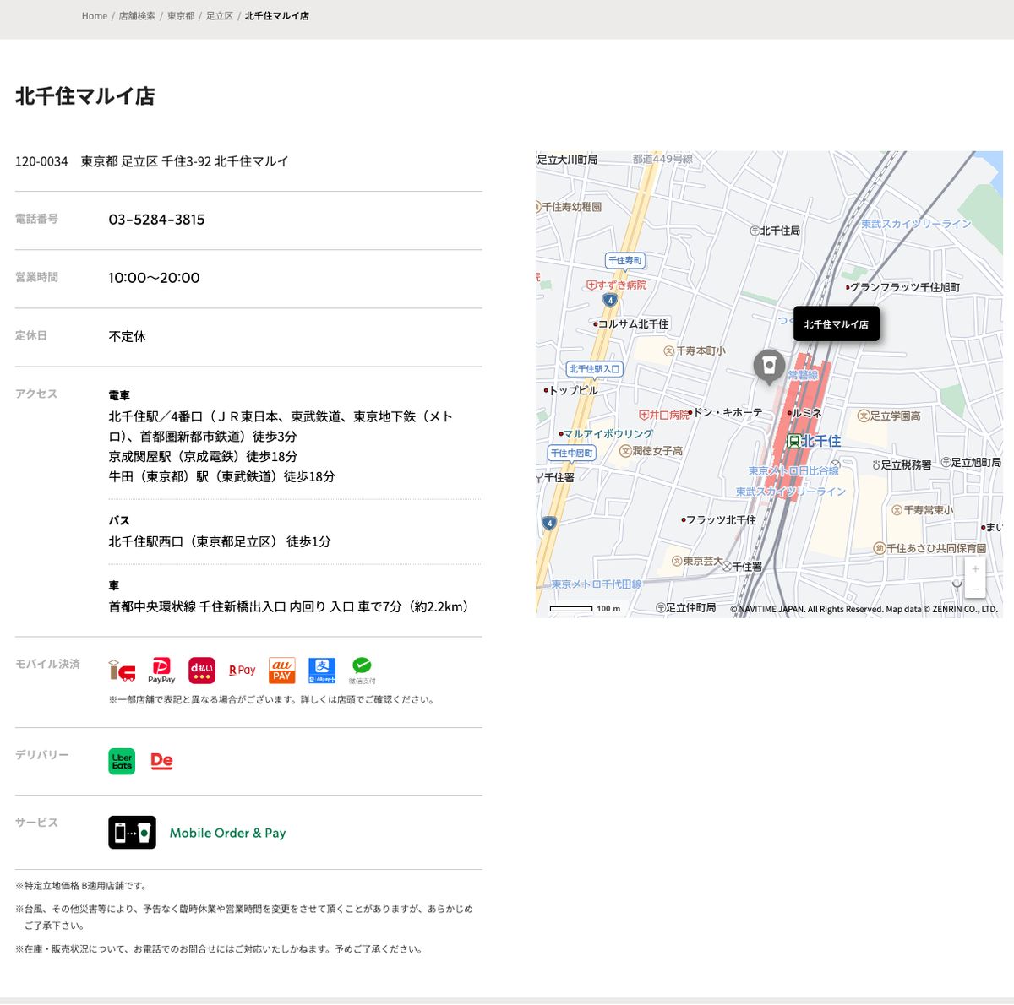
Task: Click route 4 shield near すずき病院
Action: 610,301
